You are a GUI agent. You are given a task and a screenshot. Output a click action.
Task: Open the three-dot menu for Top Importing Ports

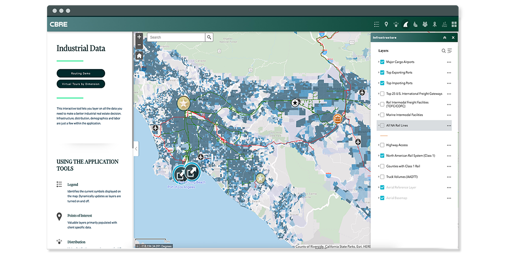pos(449,83)
